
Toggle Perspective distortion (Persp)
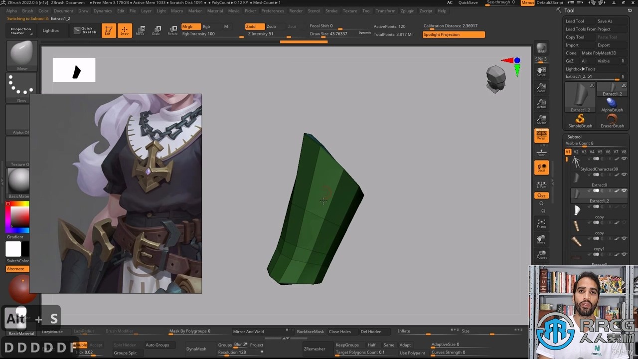coord(541,136)
